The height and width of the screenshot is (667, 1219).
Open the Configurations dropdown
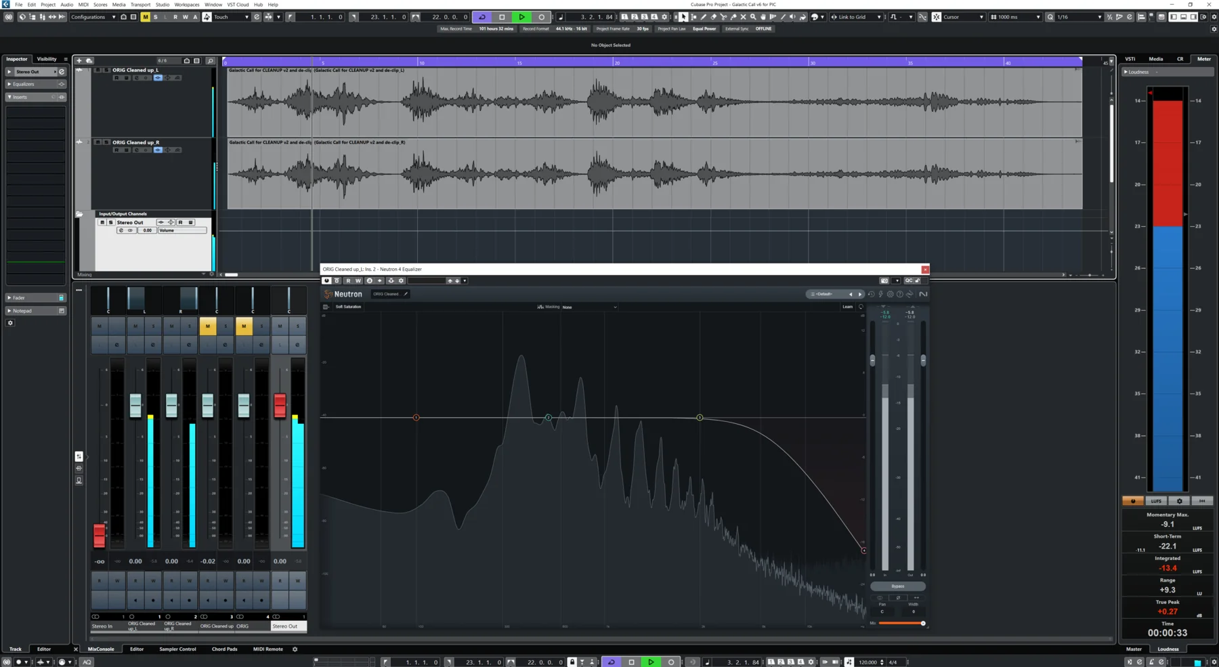[x=93, y=17]
